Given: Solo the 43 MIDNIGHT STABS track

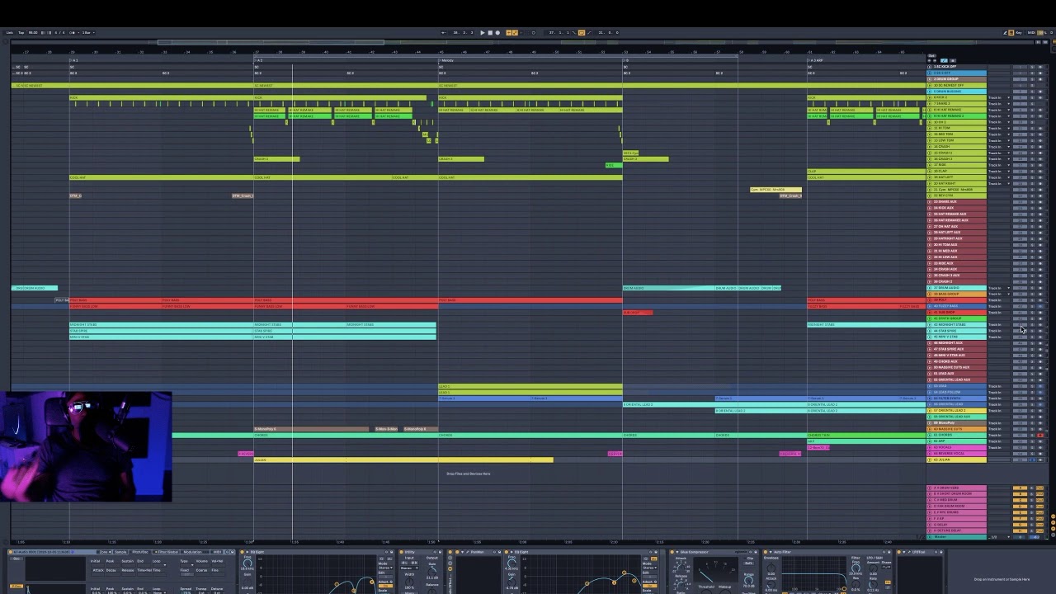Looking at the screenshot, I should click(x=1032, y=324).
